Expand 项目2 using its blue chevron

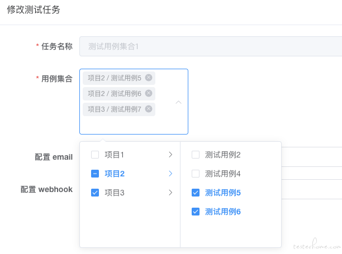point(170,174)
